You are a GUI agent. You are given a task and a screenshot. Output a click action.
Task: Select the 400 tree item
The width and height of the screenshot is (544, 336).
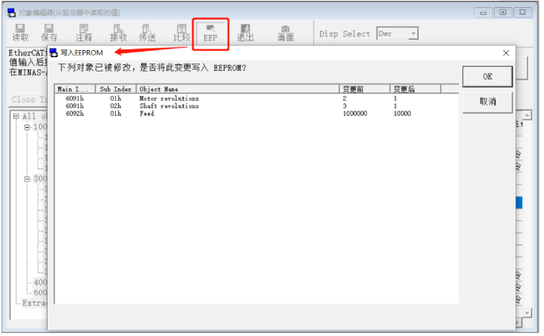coord(40,282)
